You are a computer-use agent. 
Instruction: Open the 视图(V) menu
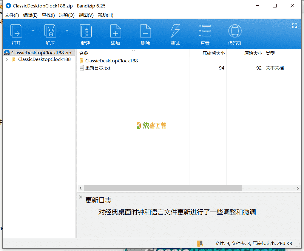click(86, 15)
